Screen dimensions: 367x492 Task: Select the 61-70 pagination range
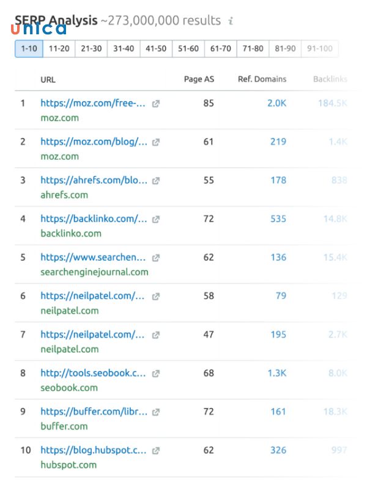[x=220, y=48]
